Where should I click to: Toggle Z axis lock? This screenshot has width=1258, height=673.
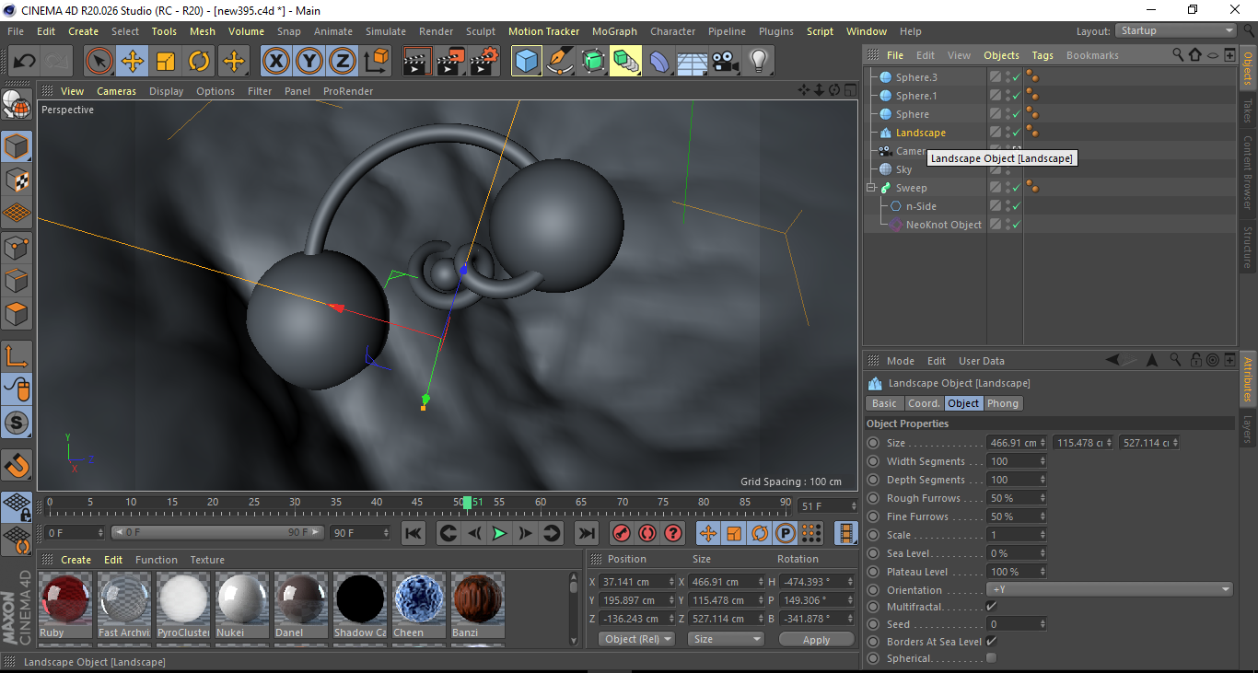coord(342,62)
